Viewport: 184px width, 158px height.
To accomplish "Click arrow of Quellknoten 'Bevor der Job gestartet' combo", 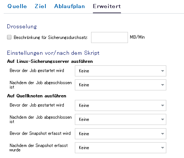I will point(163,105).
